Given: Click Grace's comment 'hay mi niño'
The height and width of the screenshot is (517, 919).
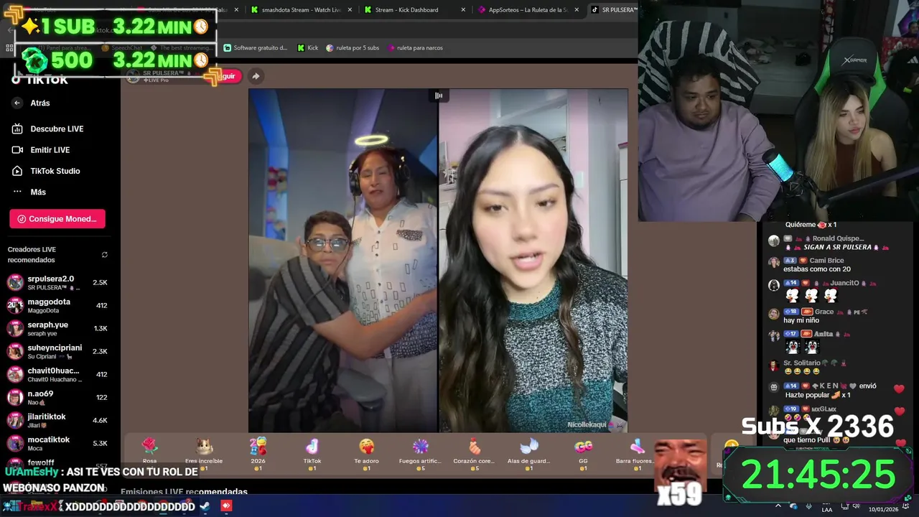Looking at the screenshot, I should point(801,320).
